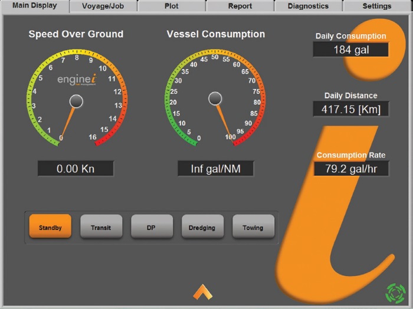Open the Settings tab
413x309 pixels.
(376, 6)
